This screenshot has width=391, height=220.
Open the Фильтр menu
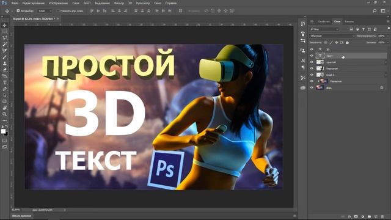point(119,3)
